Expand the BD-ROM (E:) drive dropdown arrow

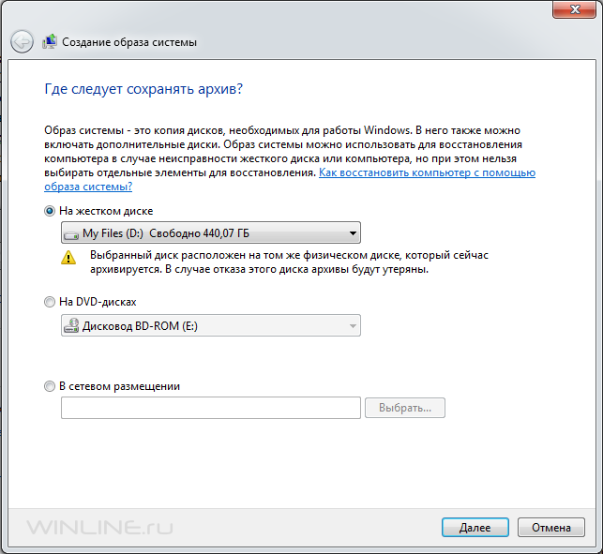point(353,326)
